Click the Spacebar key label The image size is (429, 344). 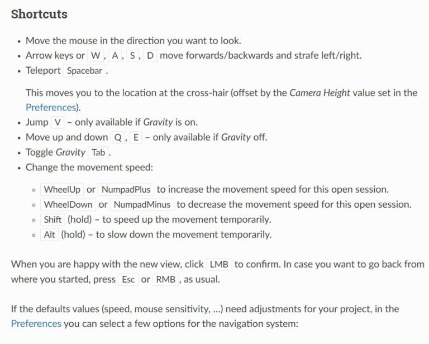[x=85, y=71]
